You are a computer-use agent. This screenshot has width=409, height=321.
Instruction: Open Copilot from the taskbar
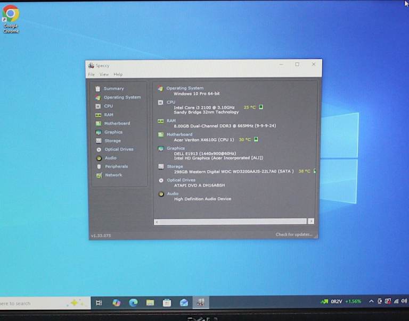click(117, 303)
